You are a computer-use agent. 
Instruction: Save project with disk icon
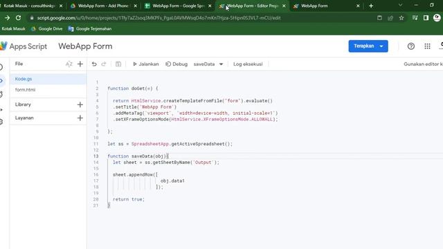(118, 64)
